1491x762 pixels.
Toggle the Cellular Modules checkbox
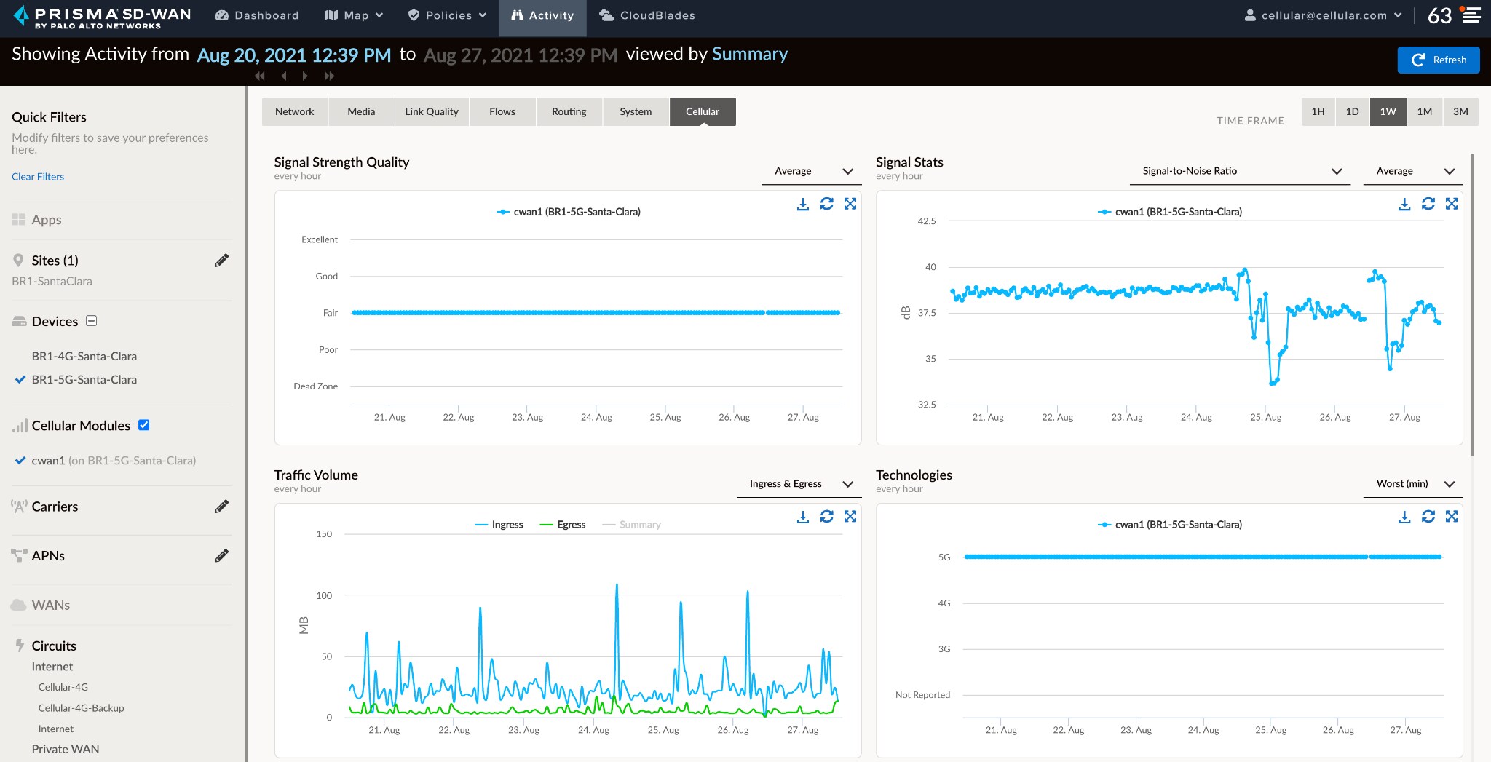point(144,425)
